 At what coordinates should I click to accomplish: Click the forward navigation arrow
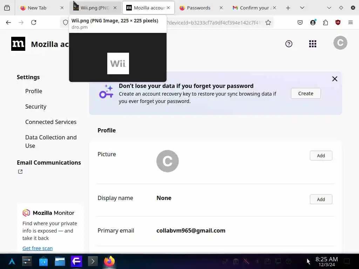tap(21, 22)
